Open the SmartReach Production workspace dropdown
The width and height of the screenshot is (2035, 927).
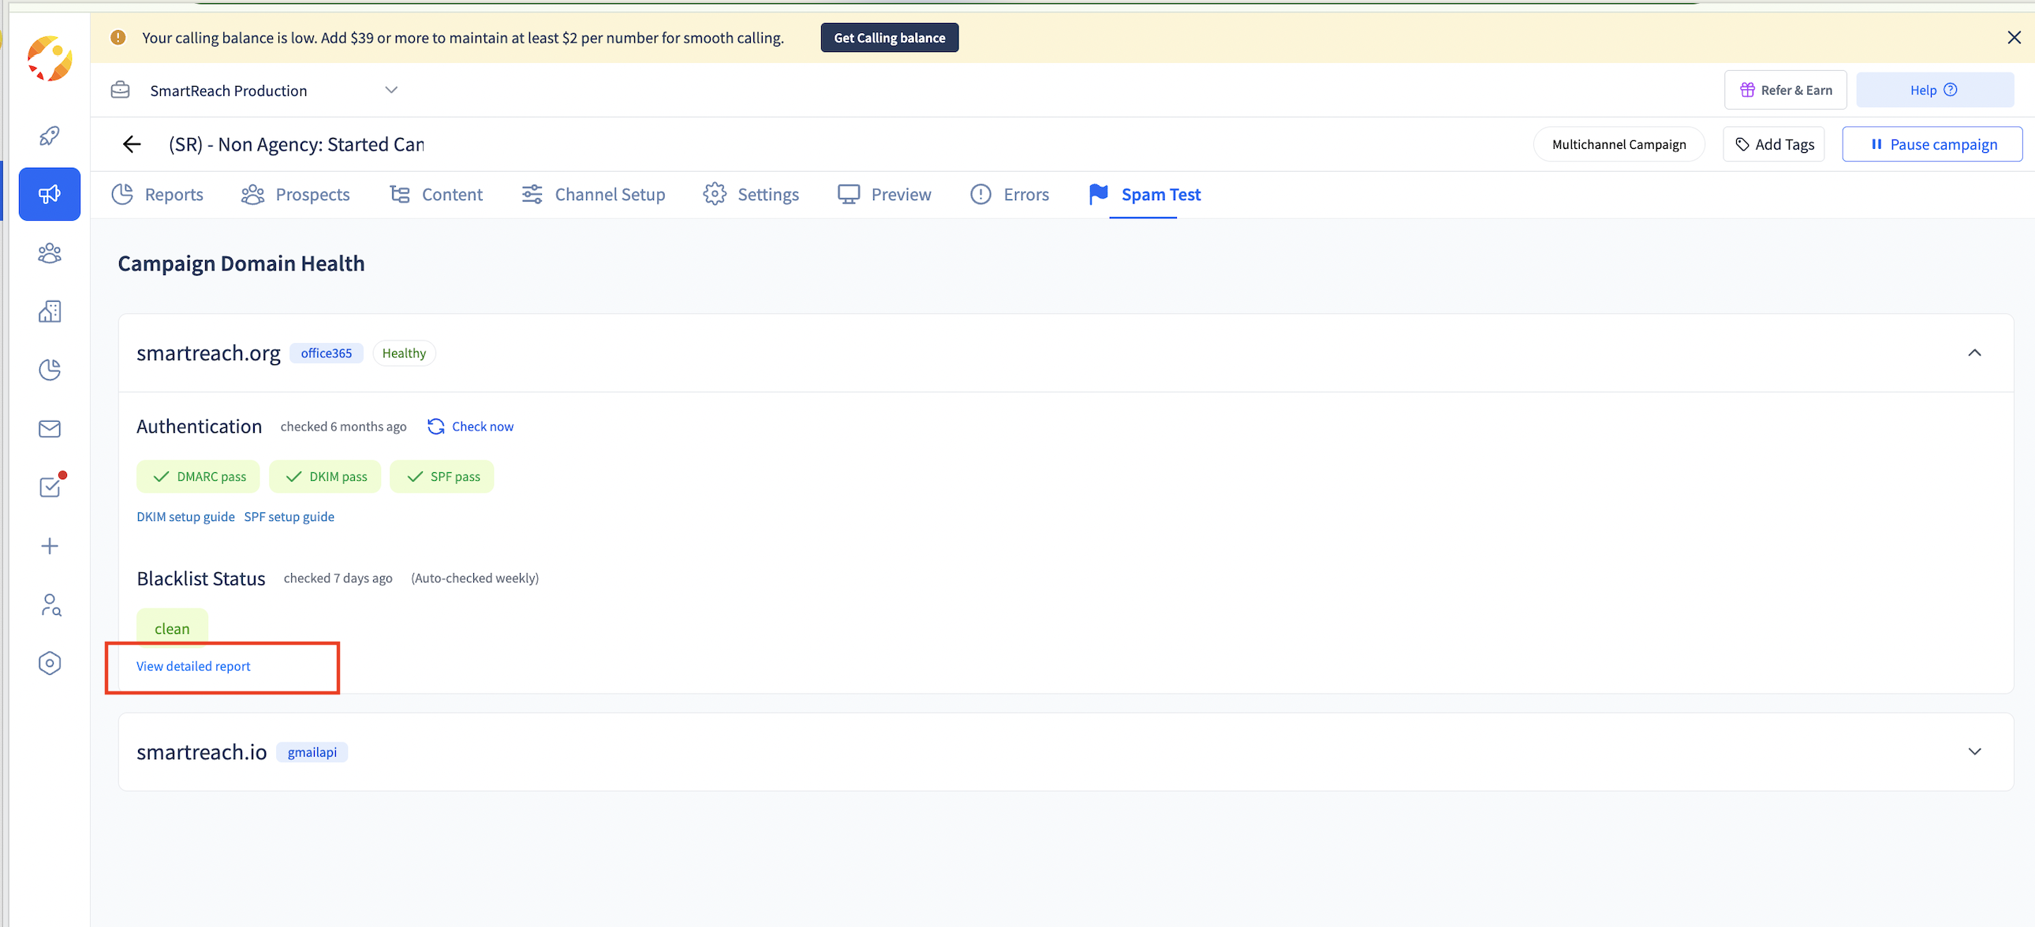point(254,90)
